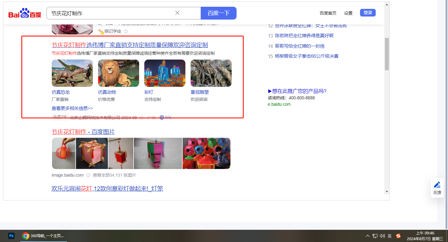Open the 节庆花灯制作 - 百度图片 result
448x242 pixels.
click(83, 132)
